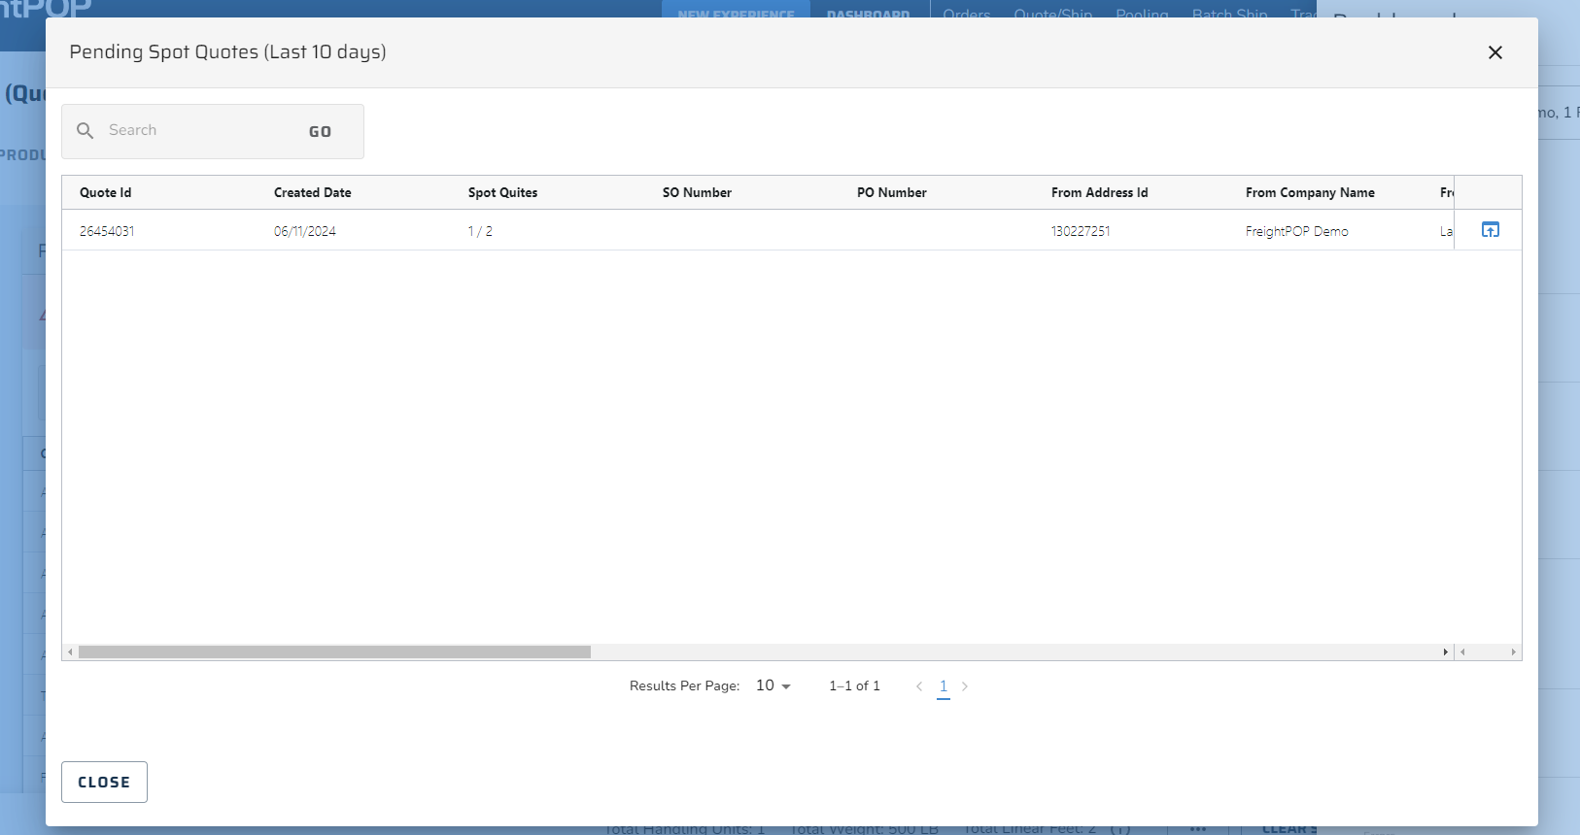The height and width of the screenshot is (835, 1580).
Task: Click the PO Number column header
Action: point(892,192)
